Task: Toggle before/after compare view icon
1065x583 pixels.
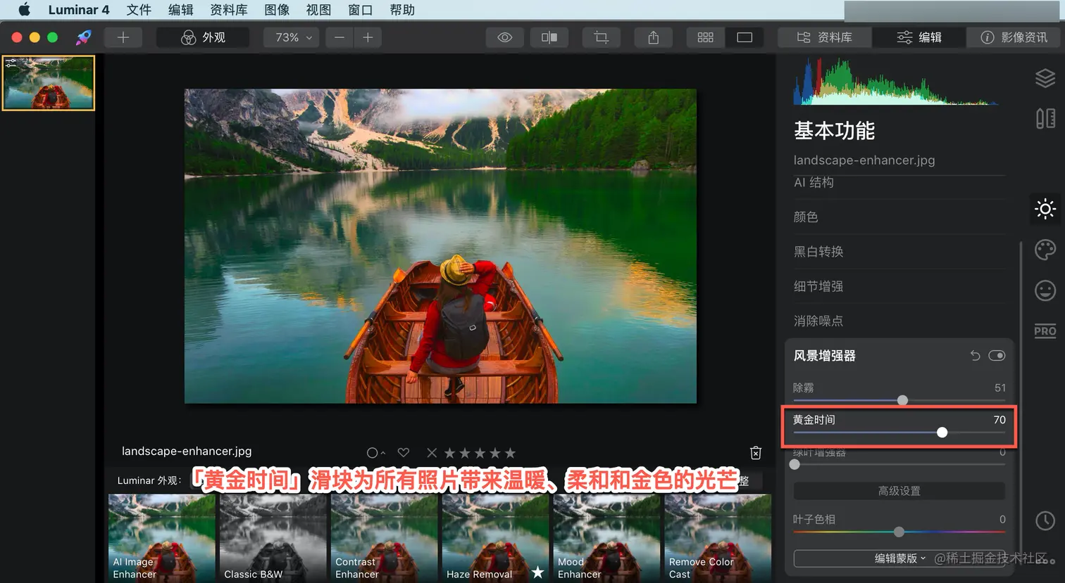Action: coord(549,37)
